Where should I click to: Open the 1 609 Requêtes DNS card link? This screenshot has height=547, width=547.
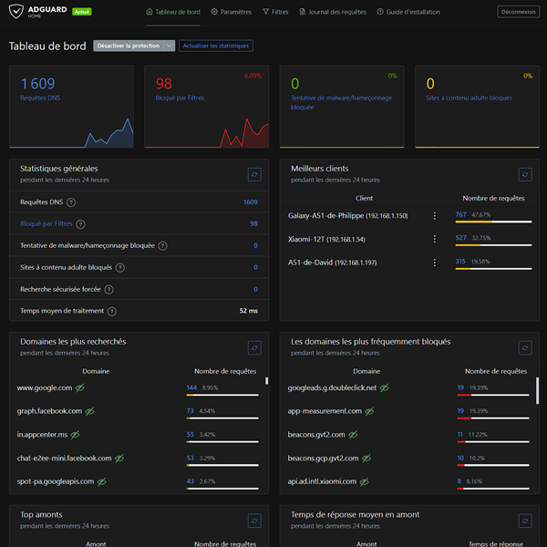(x=40, y=98)
